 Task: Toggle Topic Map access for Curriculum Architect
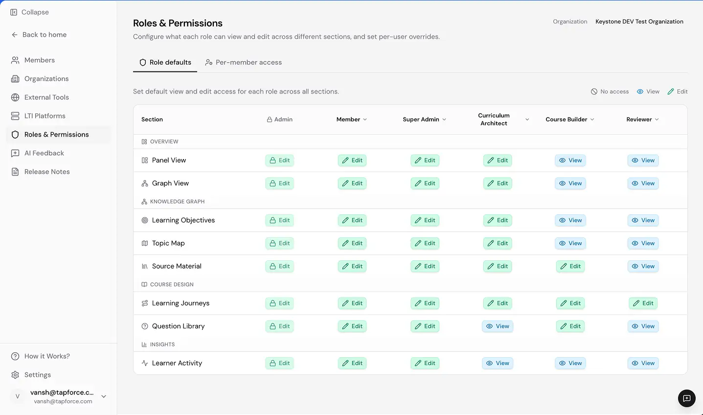(x=498, y=243)
